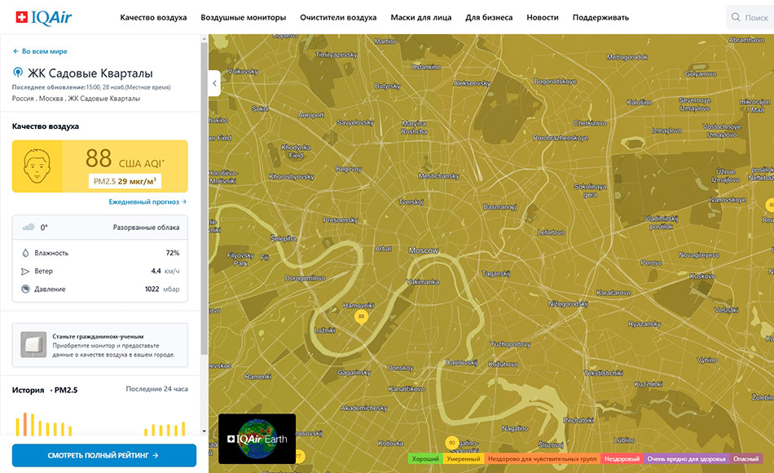Click purple 'Очень вредно для здоровья' legend
Viewport: 774px width, 473px height.
[686, 458]
